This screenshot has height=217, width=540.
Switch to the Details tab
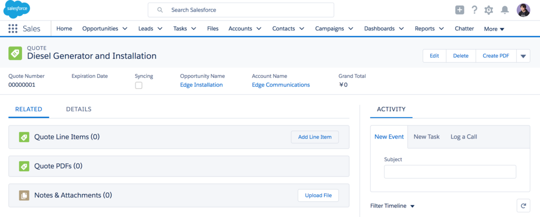click(x=79, y=110)
